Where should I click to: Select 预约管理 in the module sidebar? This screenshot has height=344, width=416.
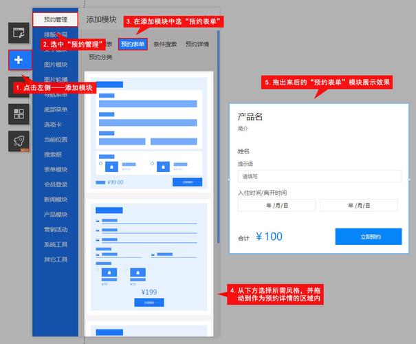[x=56, y=19]
